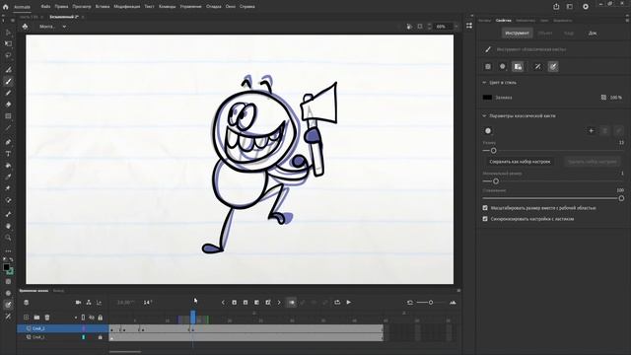Screen dimensions: 631x355
Task: Click the smoothing slider handle
Action: point(621,198)
